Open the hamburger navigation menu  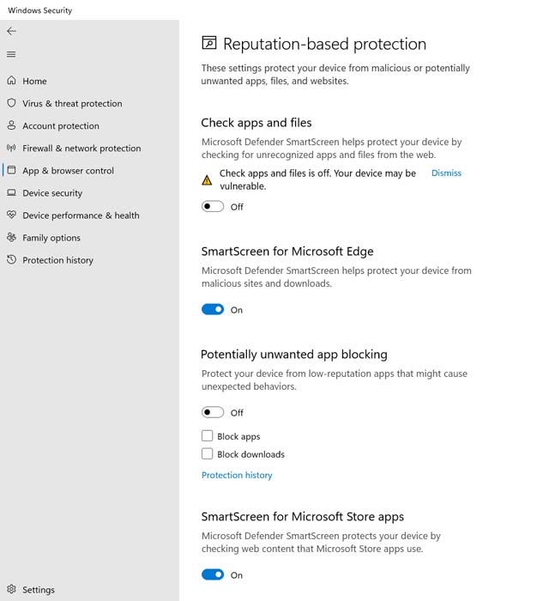pyautogui.click(x=11, y=54)
